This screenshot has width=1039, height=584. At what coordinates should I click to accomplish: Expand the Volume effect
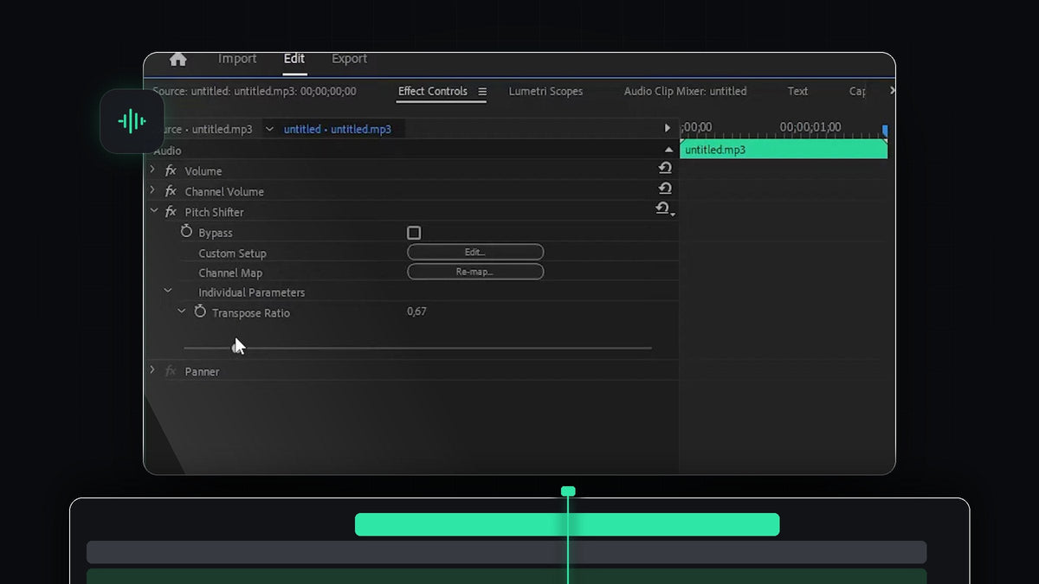[153, 170]
